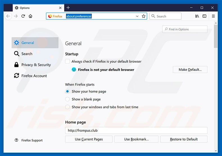Click the Firefox Support help icon
Screen dimensions: 222x156
16,140
